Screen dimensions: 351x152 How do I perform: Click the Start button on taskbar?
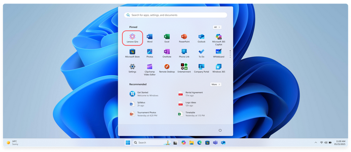click(128, 143)
